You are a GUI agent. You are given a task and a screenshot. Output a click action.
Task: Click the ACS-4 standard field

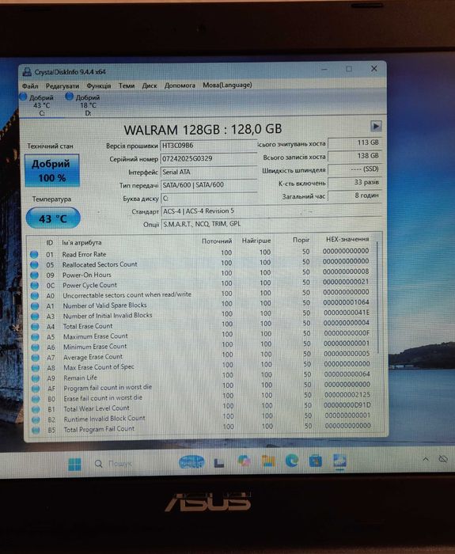point(271,211)
